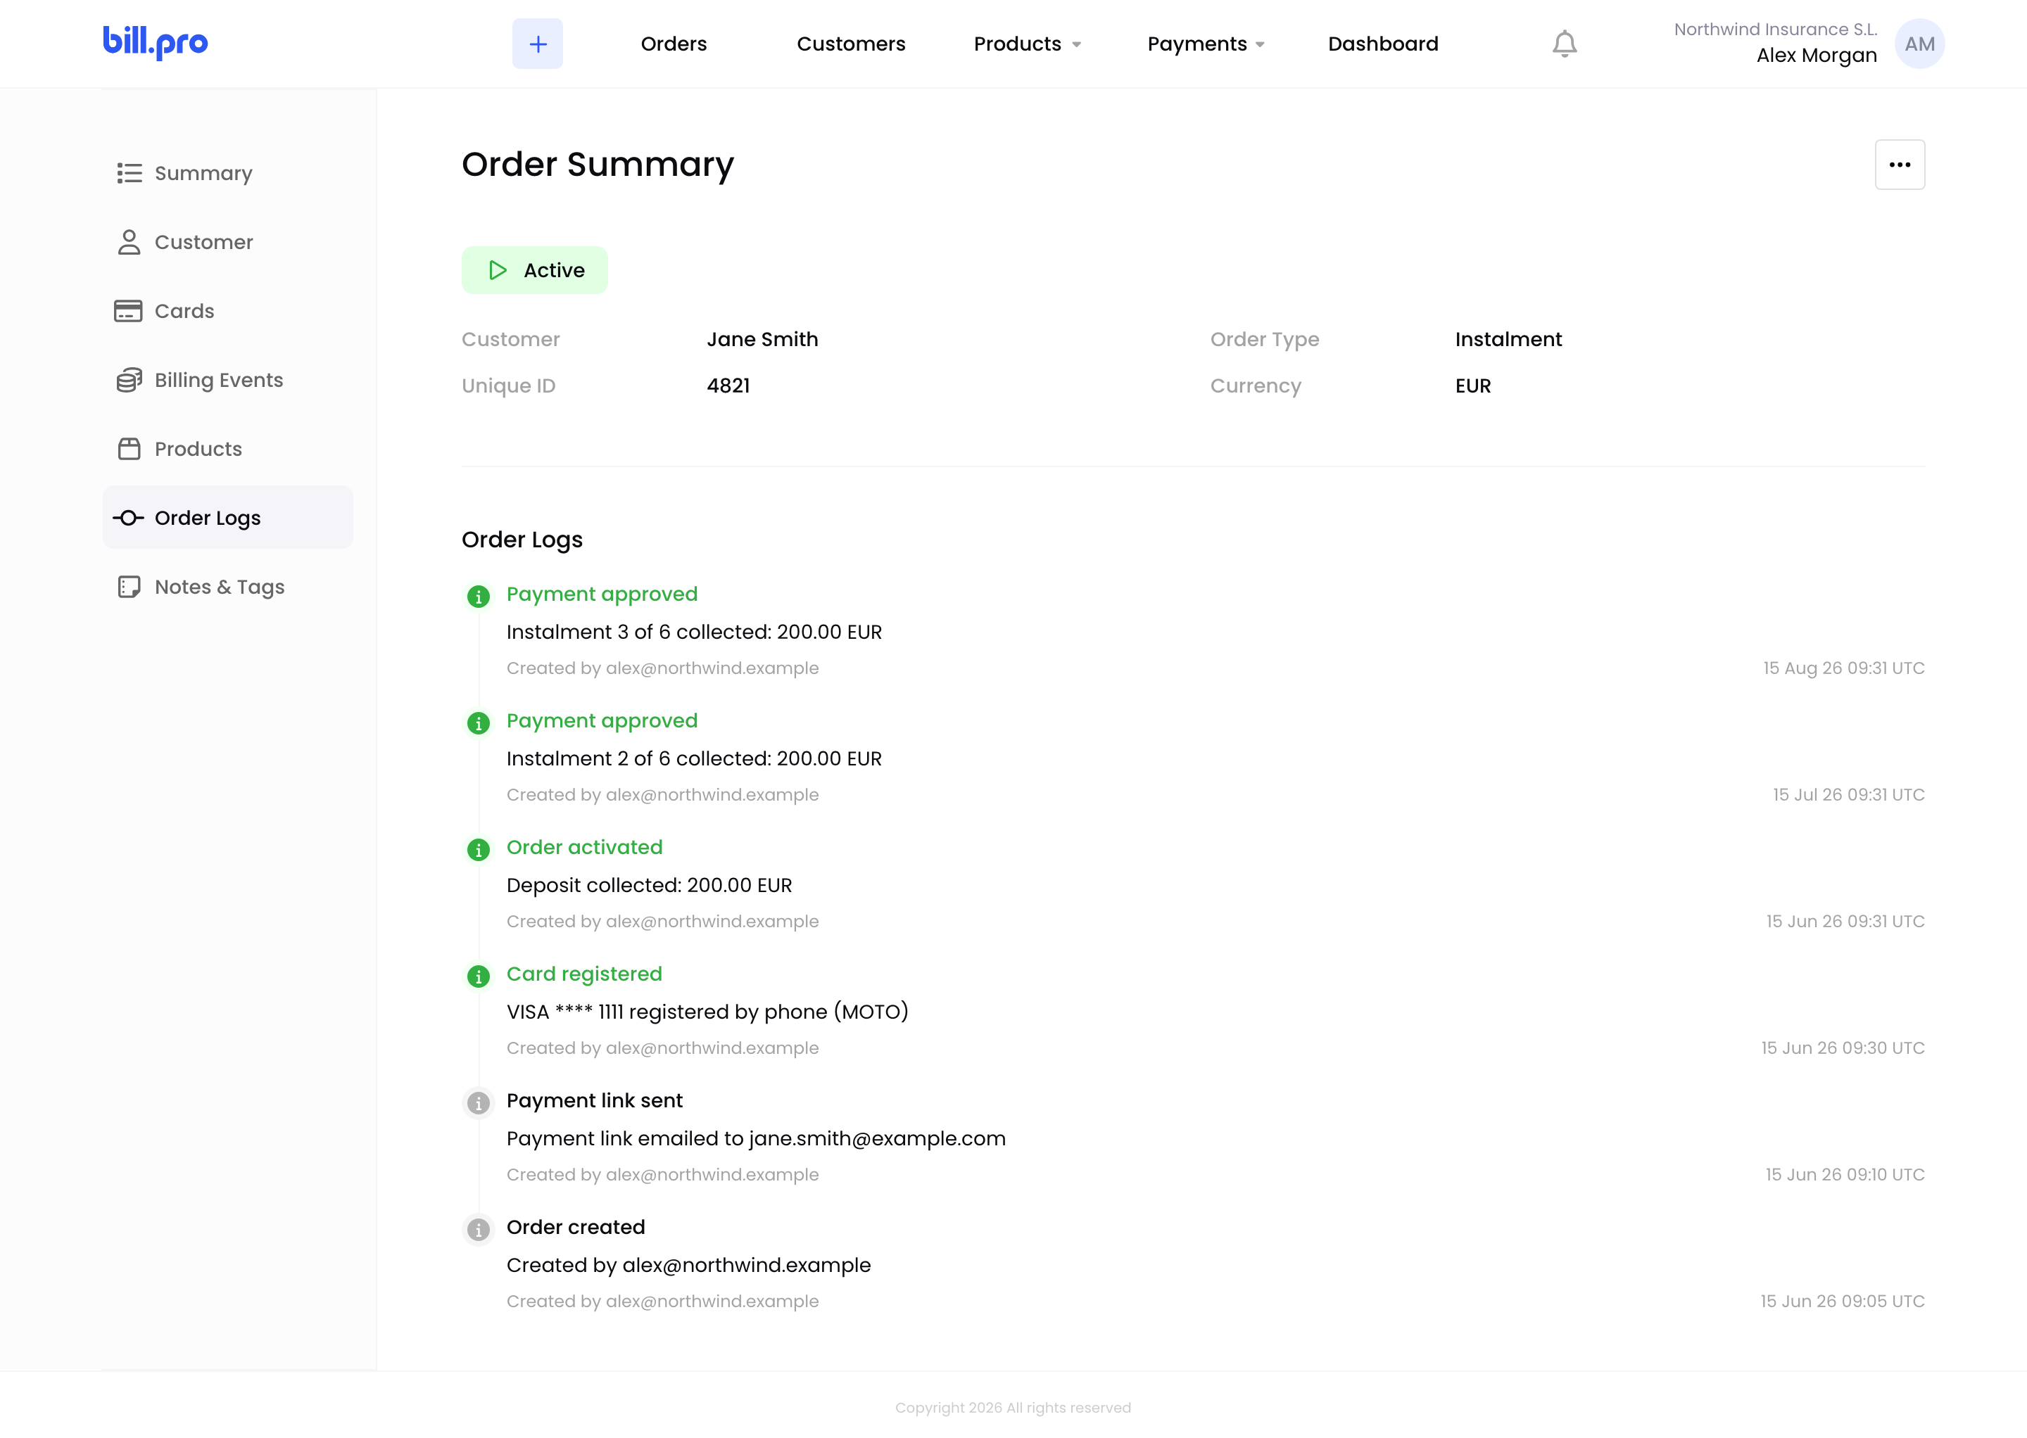Select Notes & Tags in the sidebar
2027x1438 pixels.
(227, 587)
